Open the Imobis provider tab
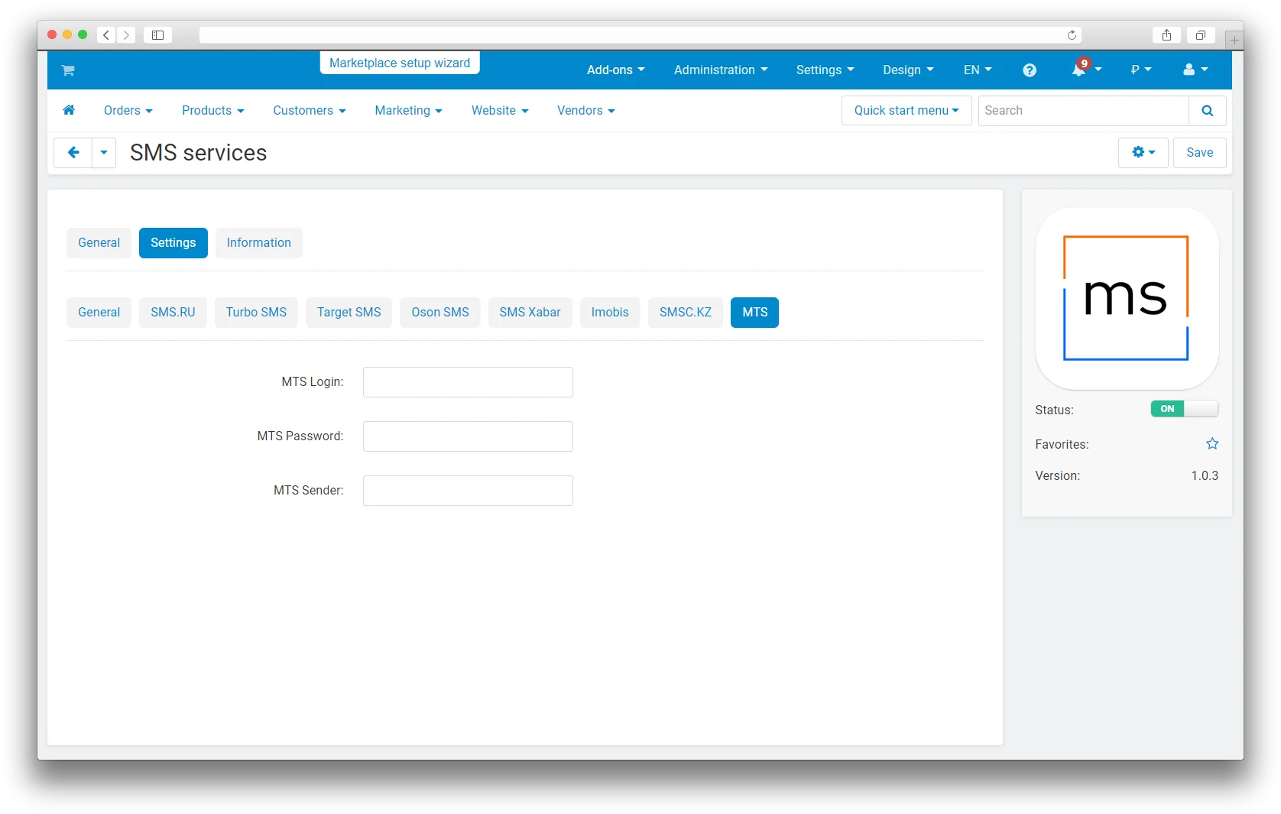 point(610,313)
